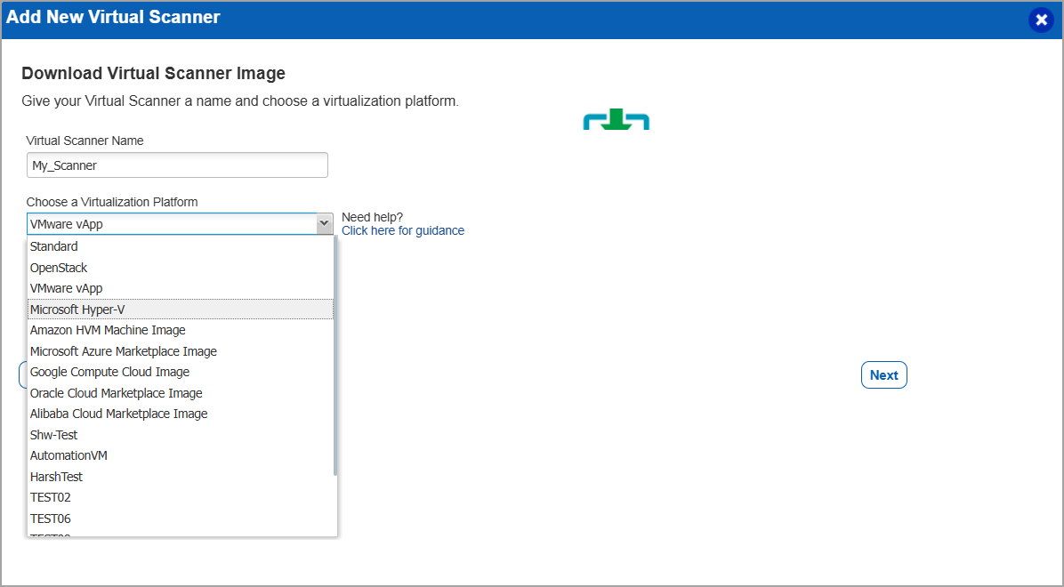Pick Oracle Cloud Marketplace Image
The image size is (1064, 587).
(117, 393)
